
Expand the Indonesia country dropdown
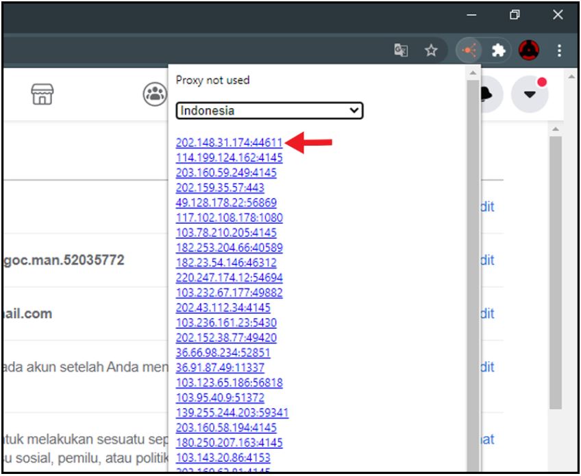click(269, 111)
